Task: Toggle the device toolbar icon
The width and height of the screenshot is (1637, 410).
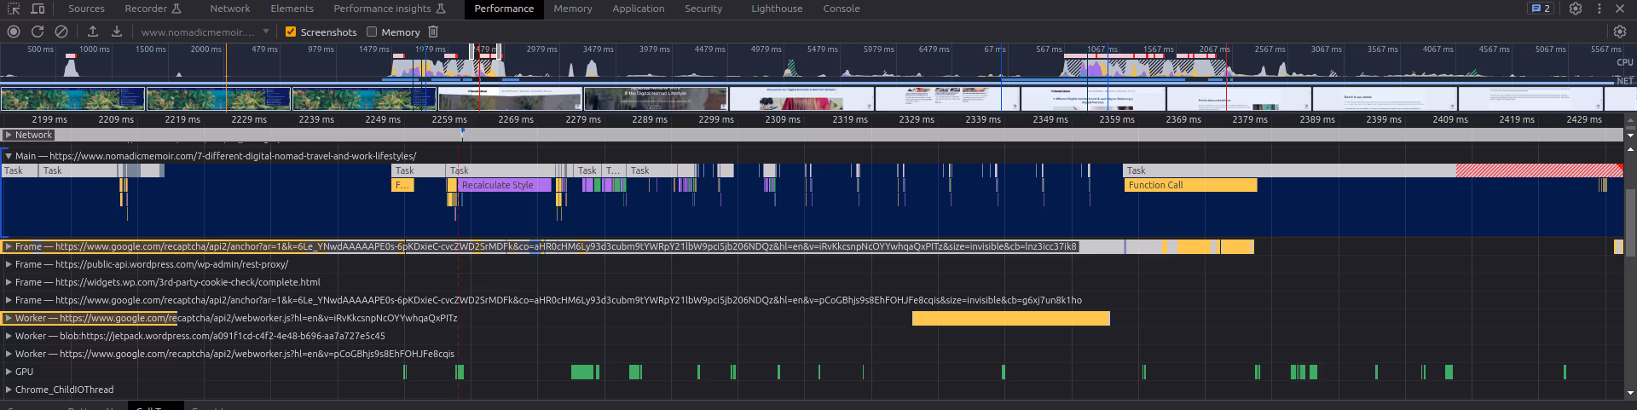Action: [38, 9]
